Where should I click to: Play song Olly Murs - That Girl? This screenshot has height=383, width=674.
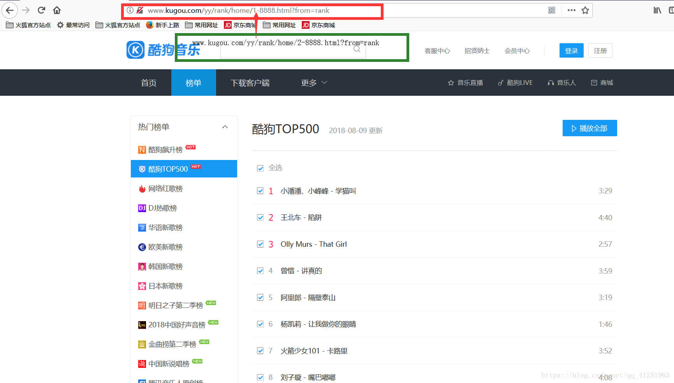pyautogui.click(x=313, y=244)
